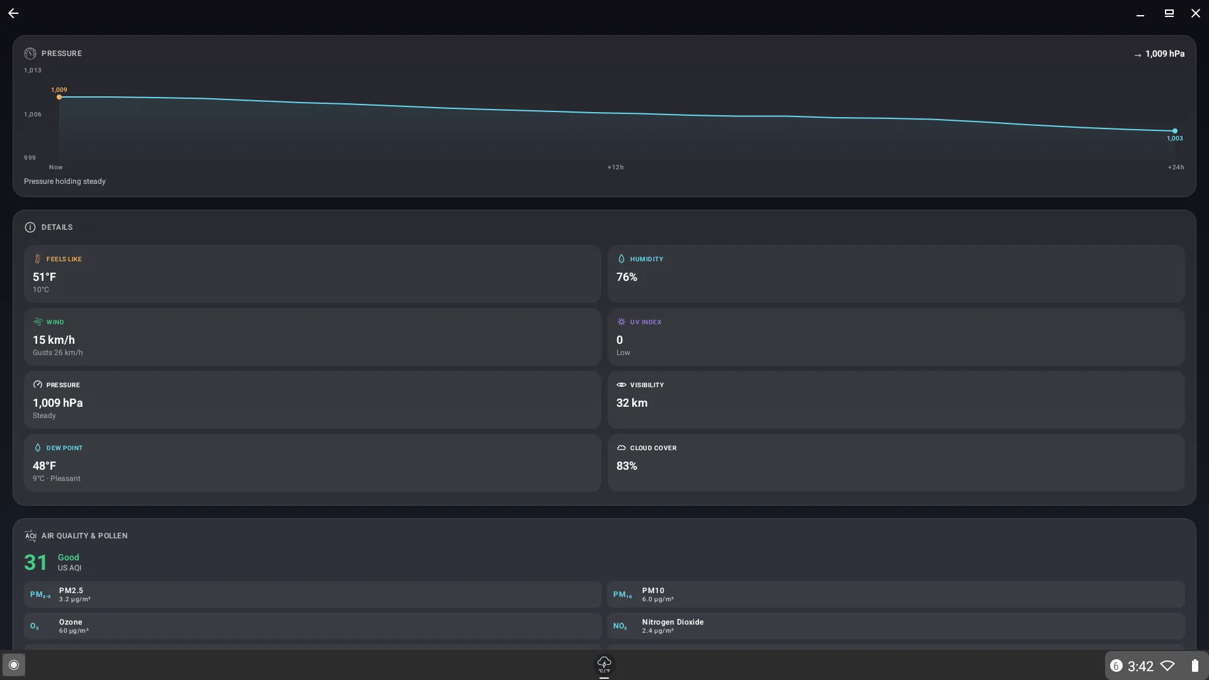Click the battery status icon
1209x680 pixels.
tap(1195, 666)
